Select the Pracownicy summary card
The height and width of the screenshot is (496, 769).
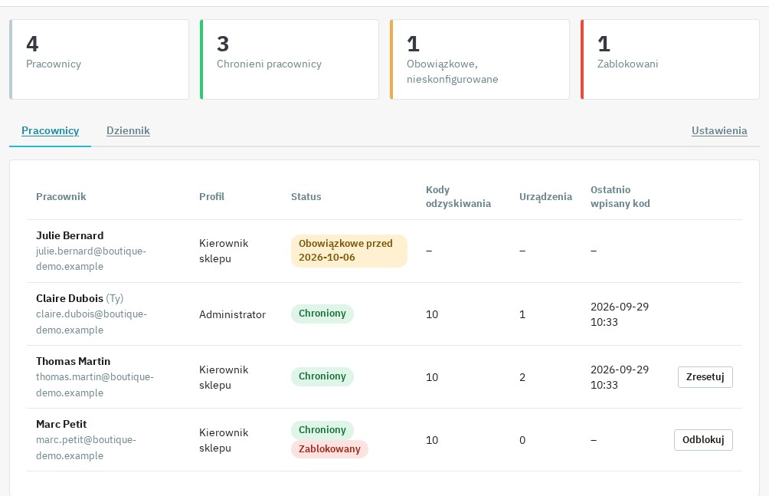tap(99, 60)
